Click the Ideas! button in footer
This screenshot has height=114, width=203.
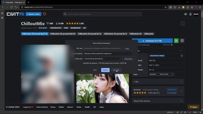(x=193, y=107)
